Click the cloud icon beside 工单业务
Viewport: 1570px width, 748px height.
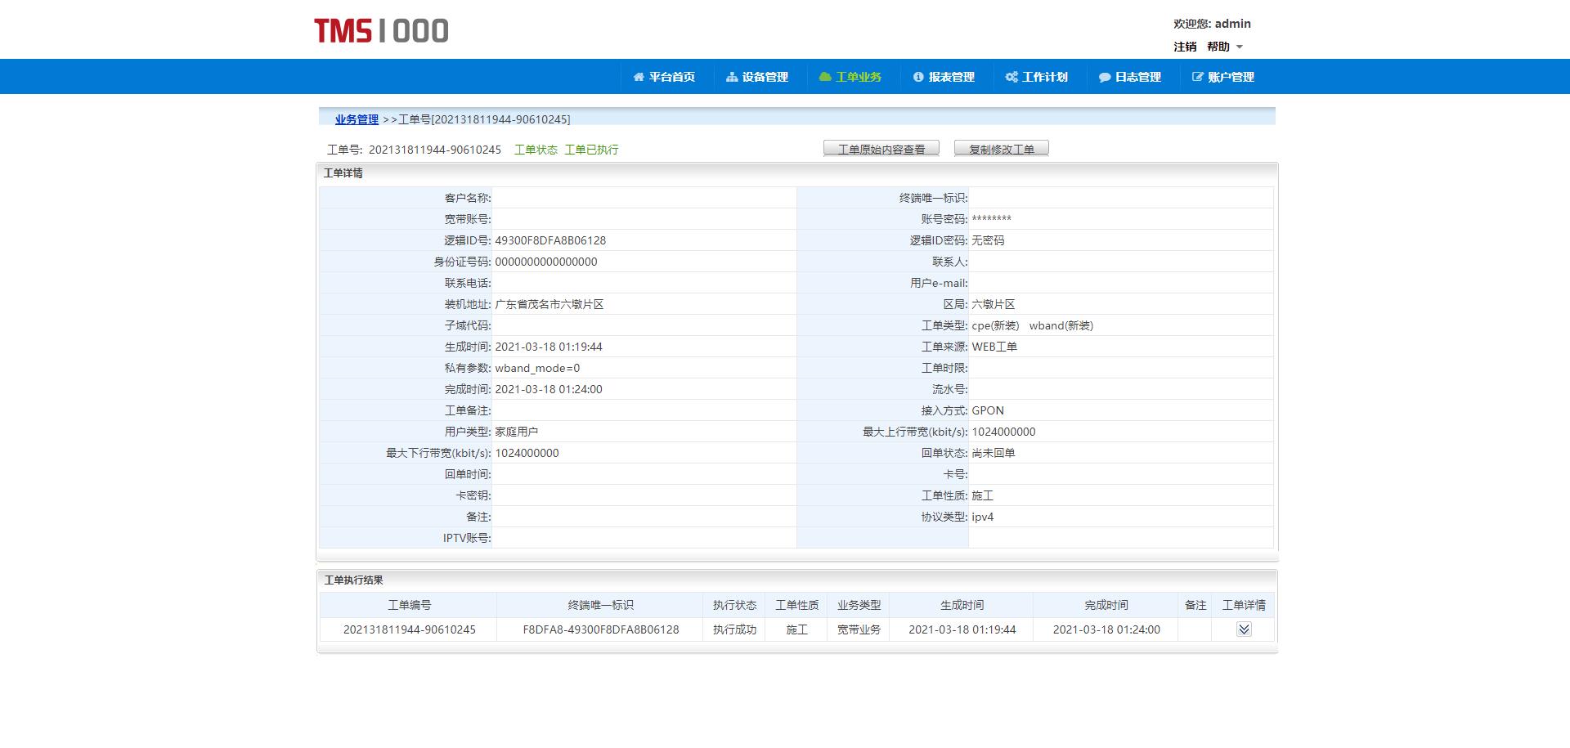825,77
